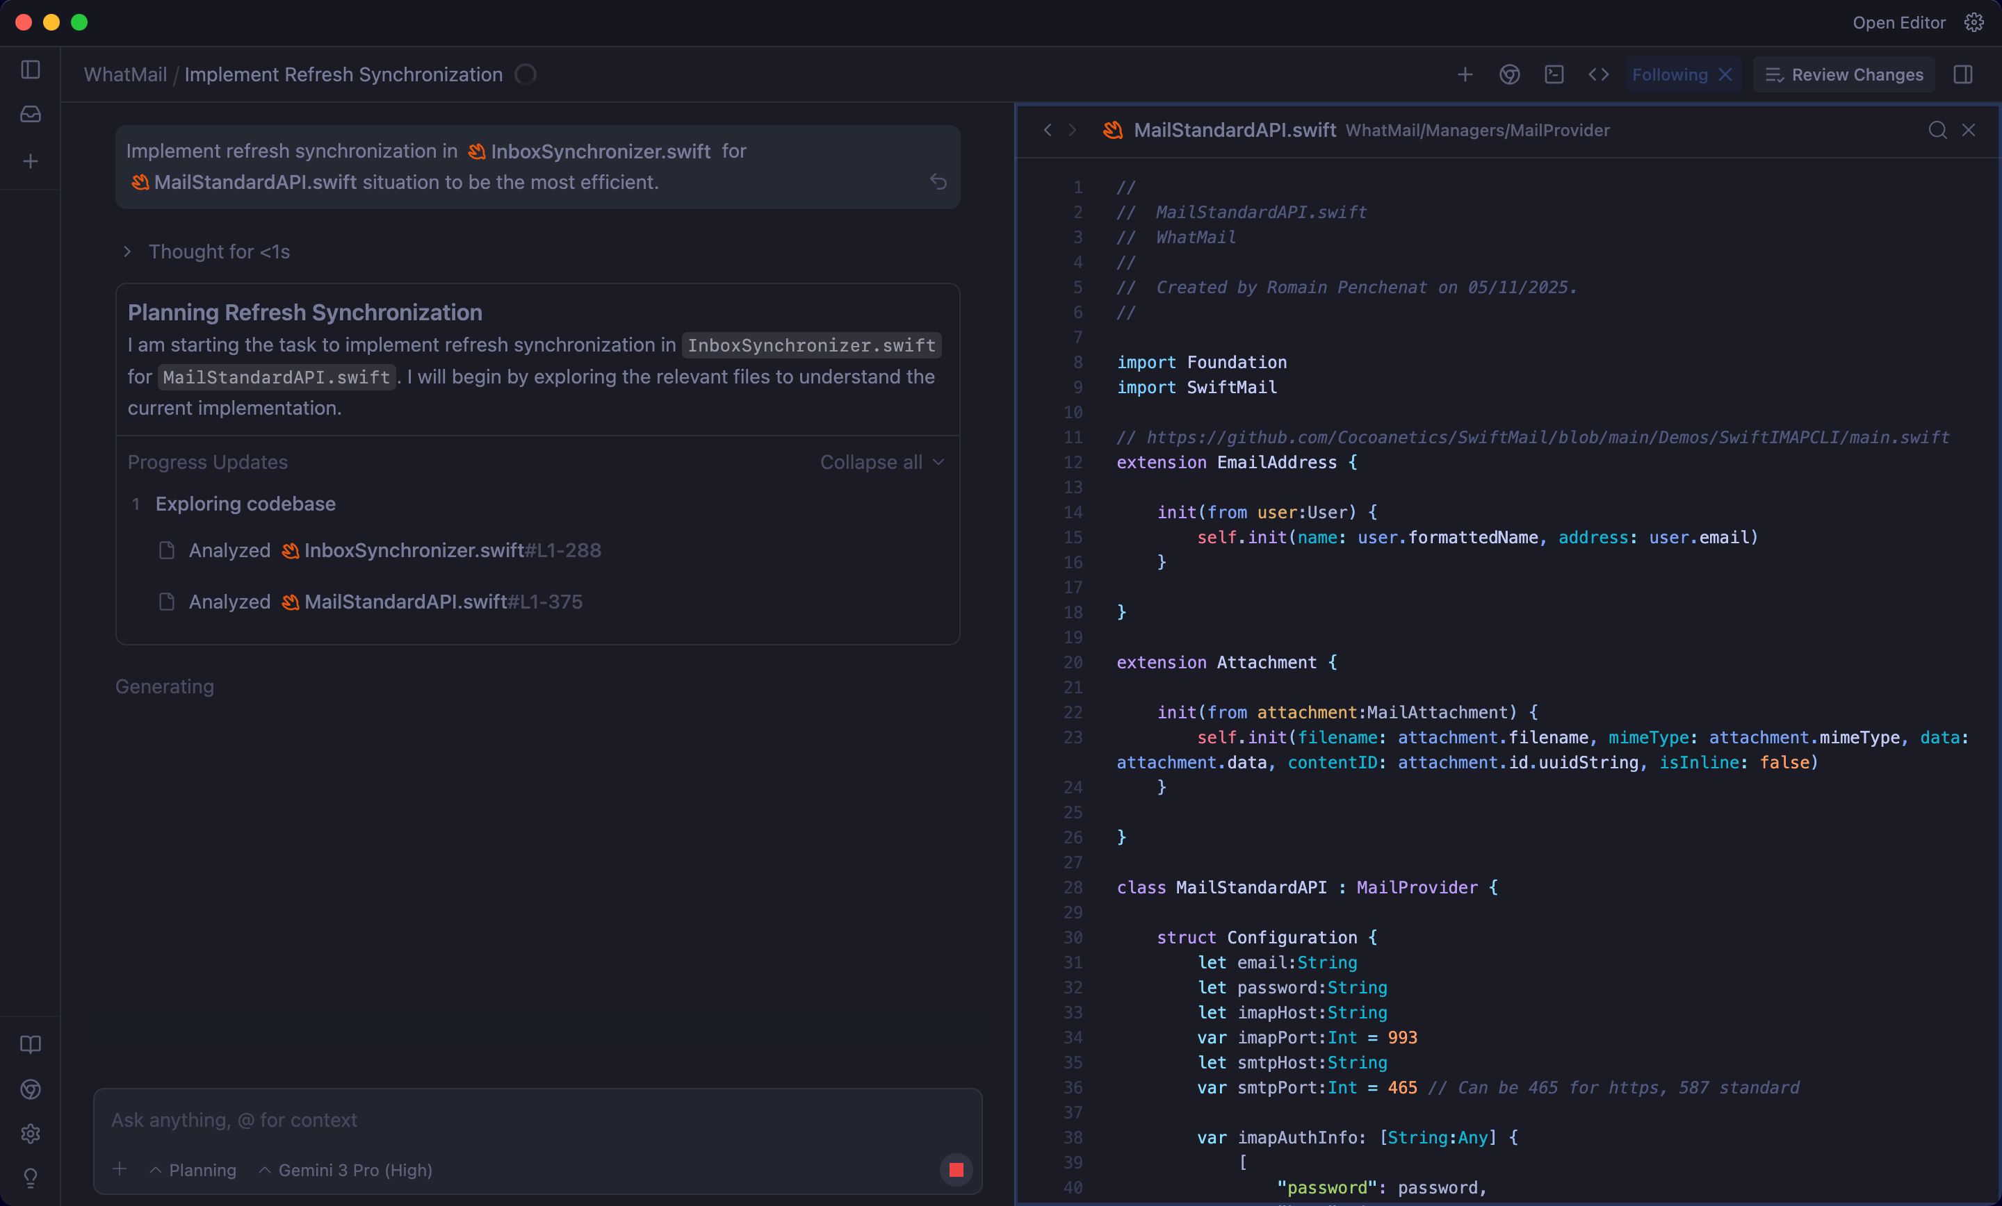
Task: Open the Inbox icon in the left sidebar
Action: pyautogui.click(x=30, y=114)
